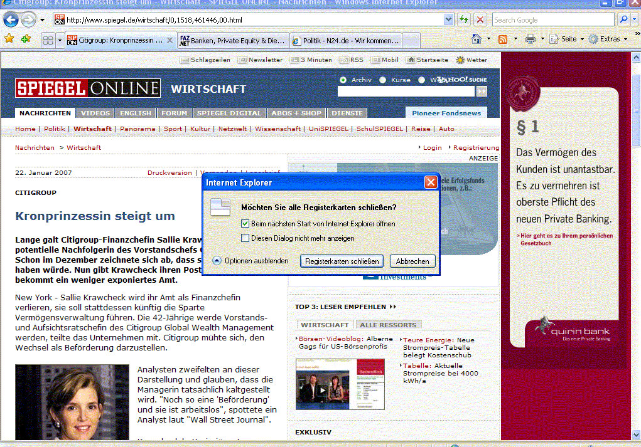Select the Yahoo Suche radio button
The height and width of the screenshot is (447, 641).
click(x=421, y=80)
